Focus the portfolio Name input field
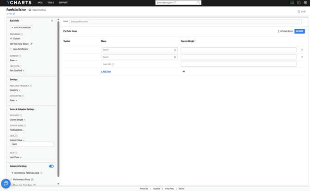The image size is (310, 191). 185,22
